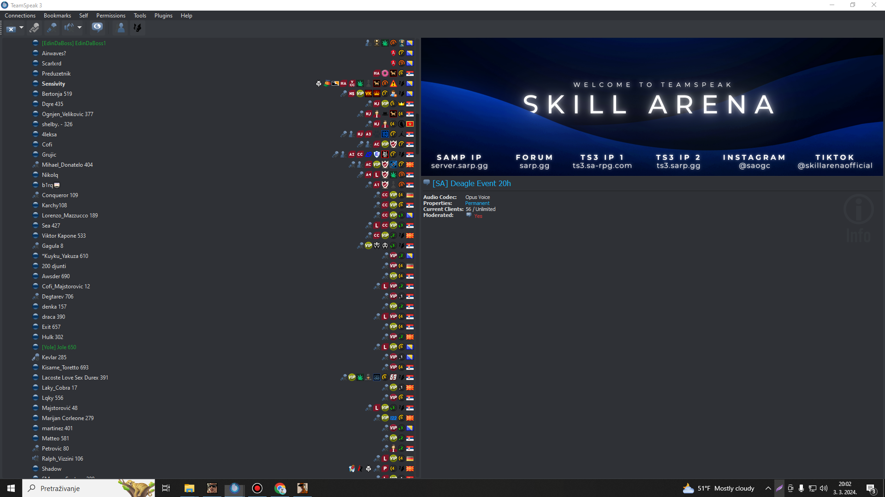Image resolution: width=885 pixels, height=497 pixels.
Task: Open the notification center icon
Action: [871, 489]
